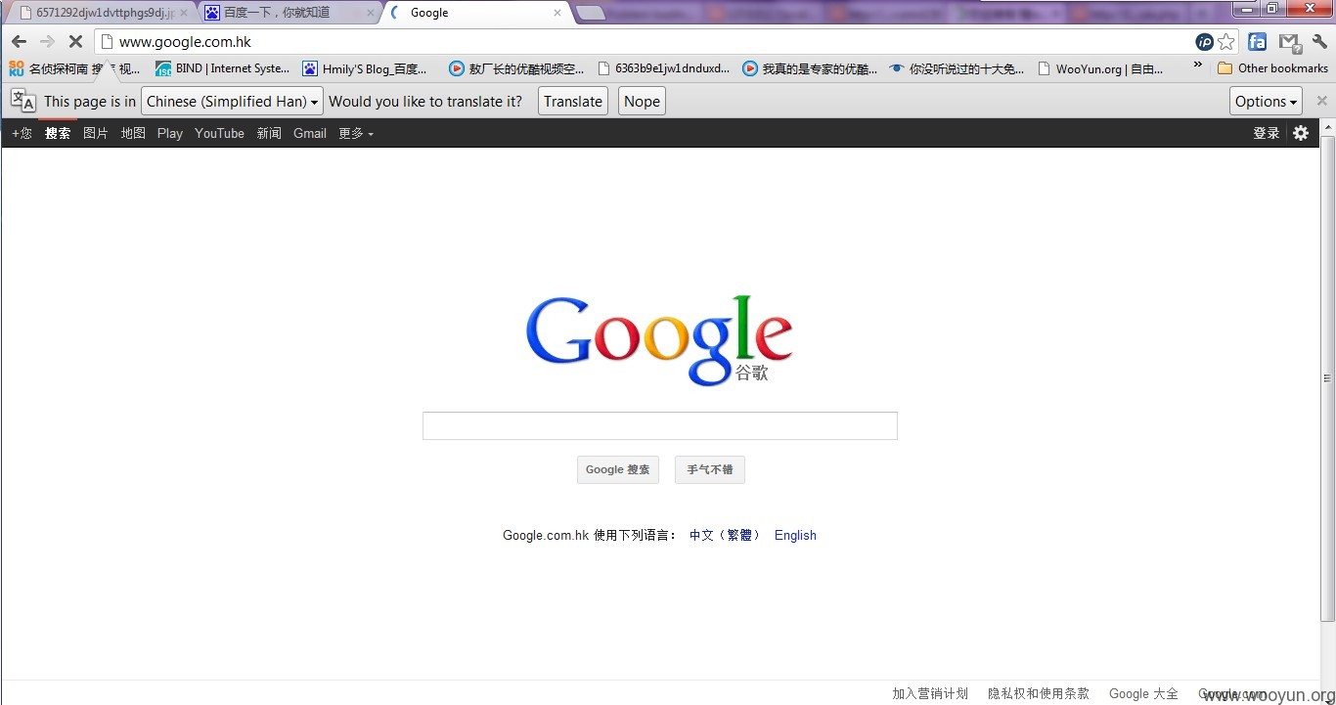Open the 6363b9e1jw1dnduxd bookmark
1336x705 pixels.
pyautogui.click(x=664, y=68)
